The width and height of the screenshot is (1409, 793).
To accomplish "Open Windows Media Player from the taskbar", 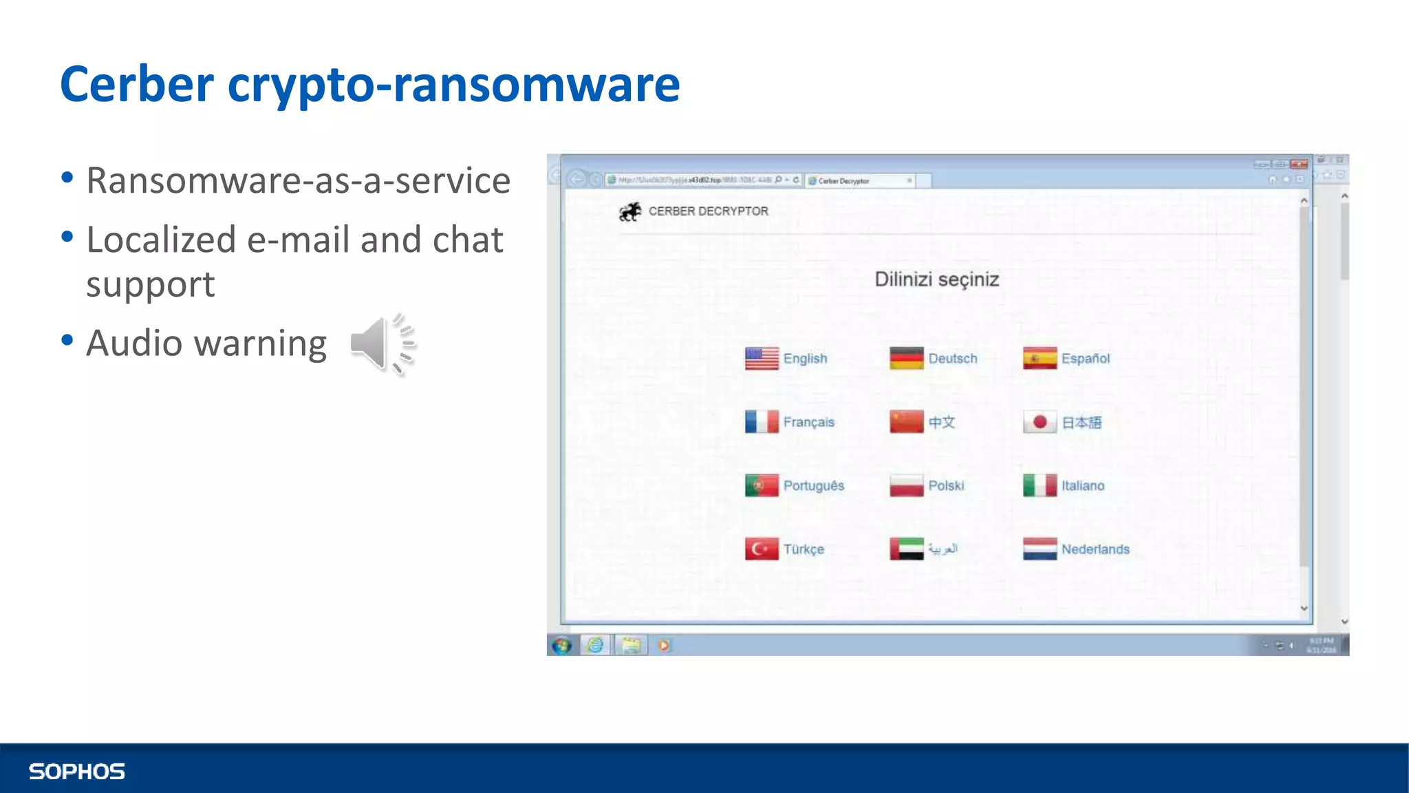I will [x=664, y=646].
